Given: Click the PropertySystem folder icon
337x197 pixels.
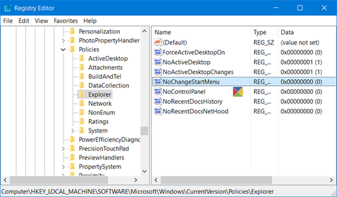Looking at the screenshot, I should (72, 167).
